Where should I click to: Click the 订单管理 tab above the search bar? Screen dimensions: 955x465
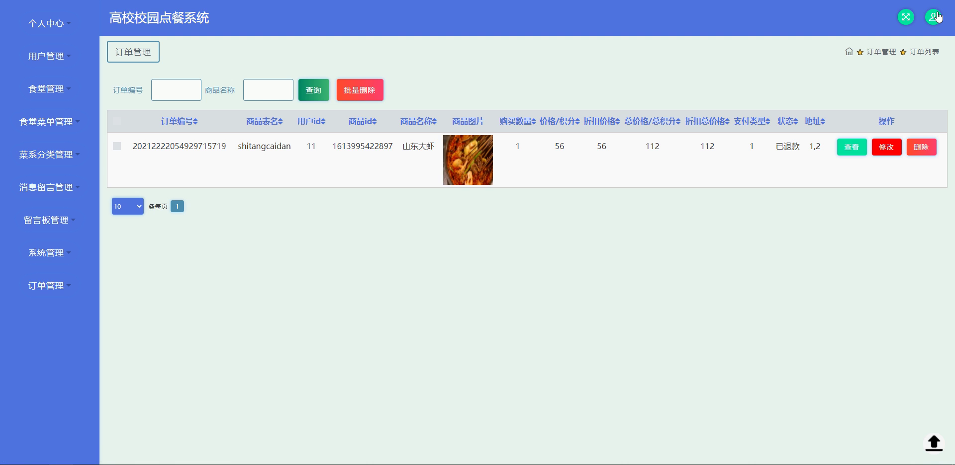[133, 52]
